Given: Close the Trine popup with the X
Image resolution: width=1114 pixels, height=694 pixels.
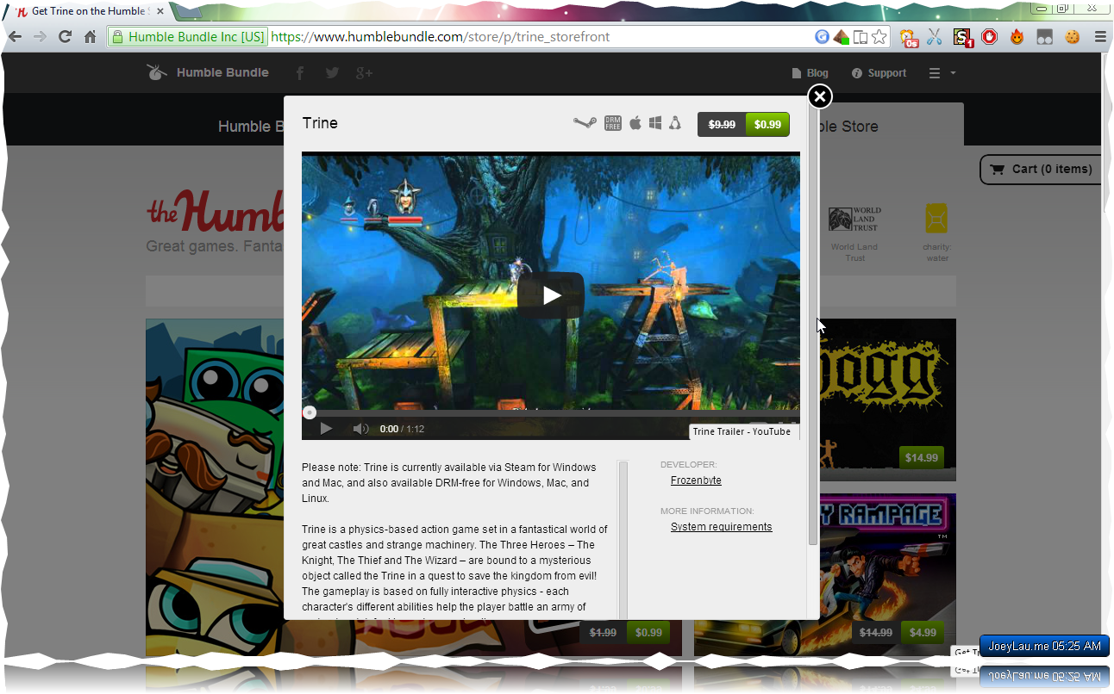Looking at the screenshot, I should [x=820, y=96].
